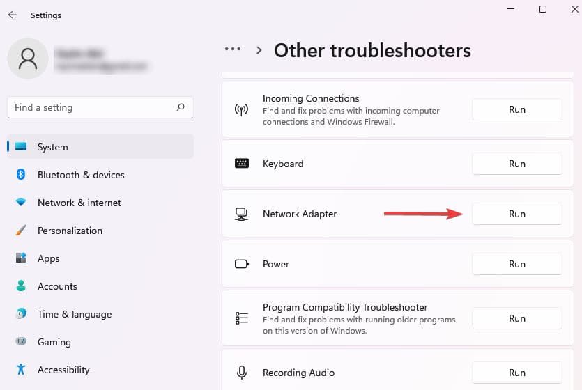Open Personalization settings
Viewport: 582px width, 390px height.
point(100,231)
